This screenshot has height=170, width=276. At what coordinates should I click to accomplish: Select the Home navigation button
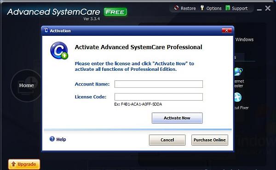[26, 85]
